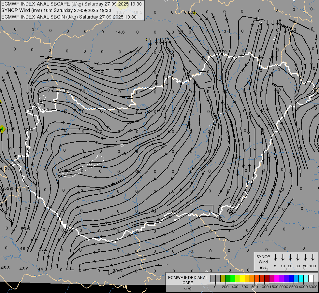Select the dark green CAPE legend swatch
Image resolution: width=319 pixels, height=293 pixels.
[228, 278]
